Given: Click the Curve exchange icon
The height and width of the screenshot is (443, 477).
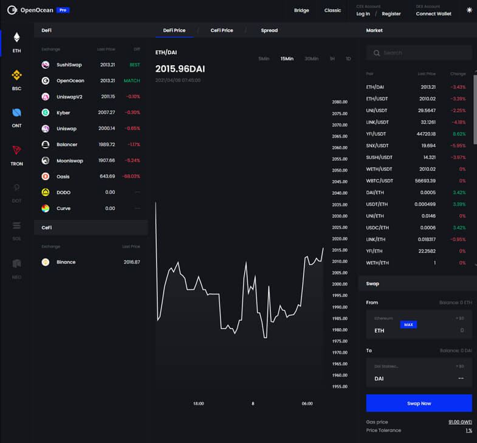Looking at the screenshot, I should pyautogui.click(x=46, y=208).
